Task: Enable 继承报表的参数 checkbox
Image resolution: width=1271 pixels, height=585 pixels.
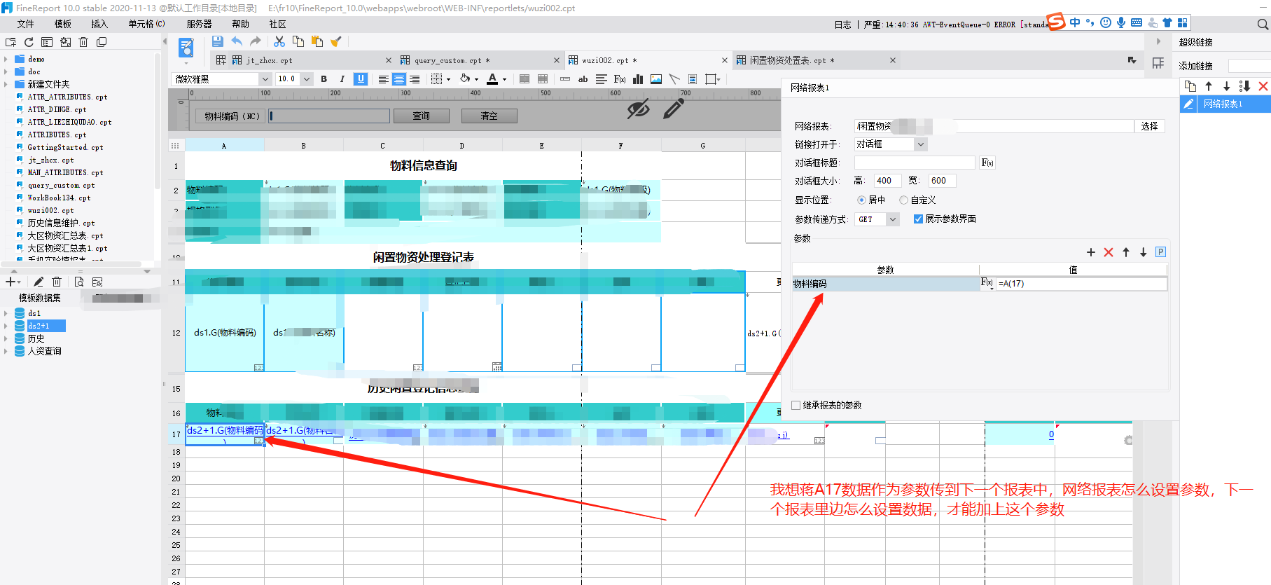Action: click(796, 405)
